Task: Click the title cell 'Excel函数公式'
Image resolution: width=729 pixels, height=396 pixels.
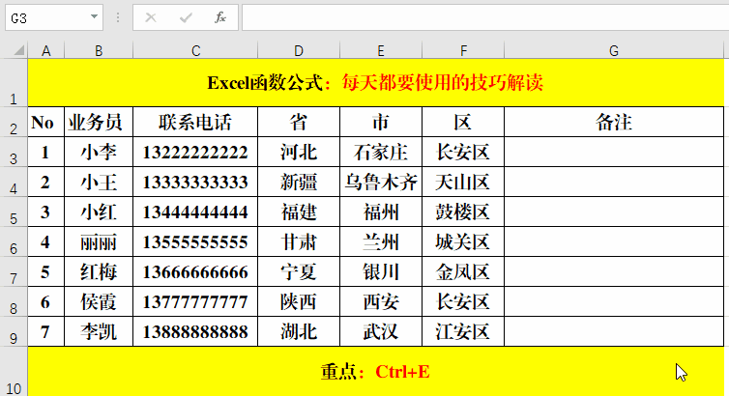Action: [x=376, y=83]
